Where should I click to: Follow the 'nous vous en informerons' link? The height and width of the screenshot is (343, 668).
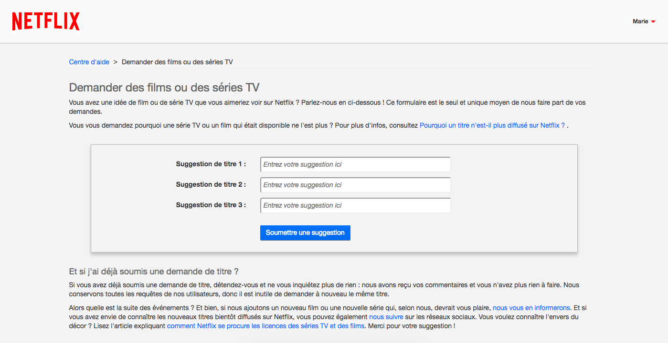point(531,308)
